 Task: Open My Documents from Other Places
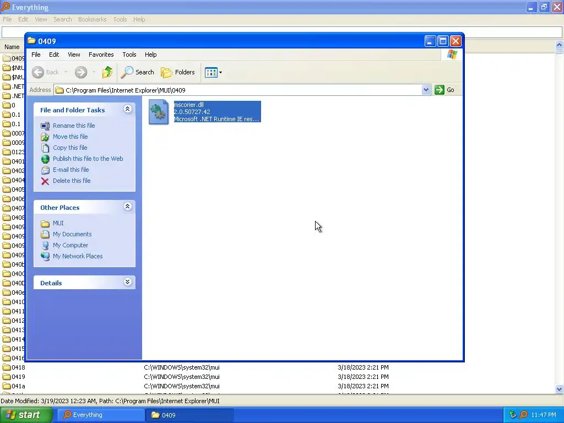click(72, 234)
